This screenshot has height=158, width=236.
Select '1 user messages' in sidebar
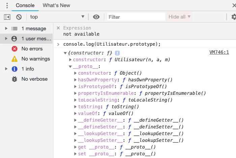click(36, 39)
